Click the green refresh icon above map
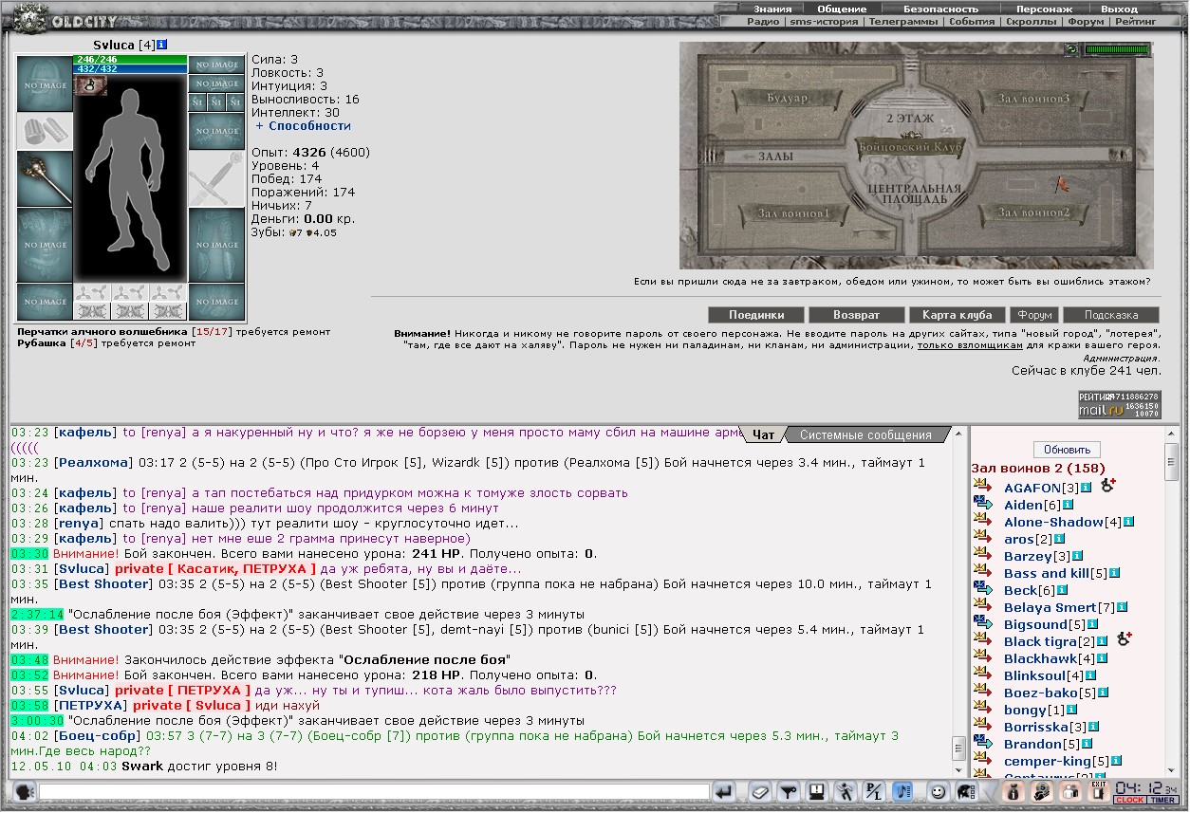 coord(1071,49)
